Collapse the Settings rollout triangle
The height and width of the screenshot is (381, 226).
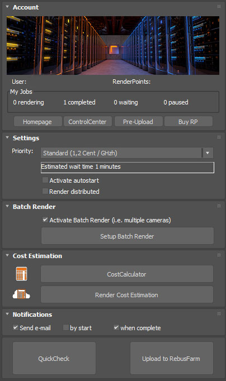(x=7, y=137)
